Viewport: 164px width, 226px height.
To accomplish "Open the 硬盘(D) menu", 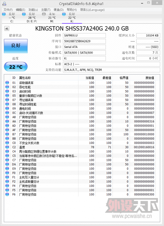I will [x=58, y=10].
